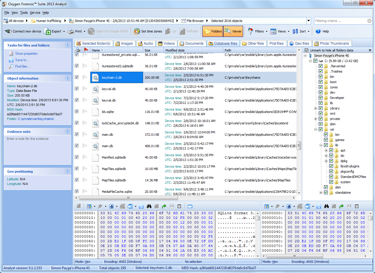This screenshot has height=273, width=375.
Task: Click the Show properties link
Action: 26,54
